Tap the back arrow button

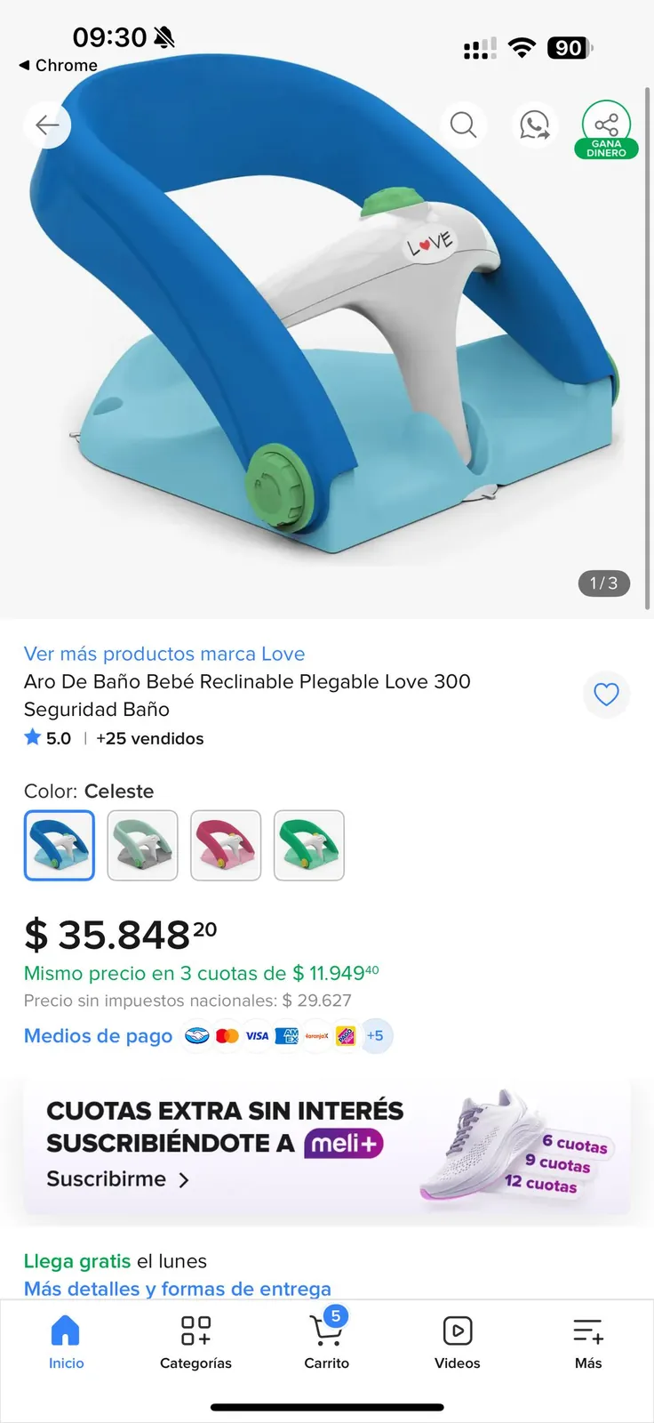[x=47, y=125]
